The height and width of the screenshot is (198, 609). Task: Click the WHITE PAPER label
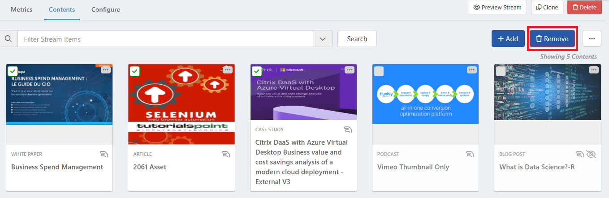27,154
